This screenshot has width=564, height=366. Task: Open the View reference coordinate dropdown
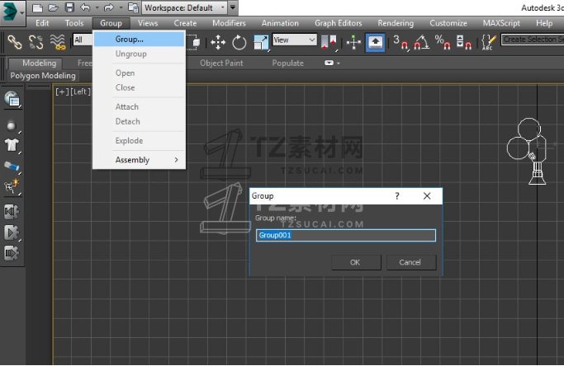coord(295,40)
